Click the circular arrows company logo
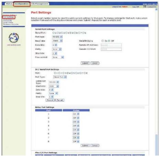Image resolution: width=159 pixels, height=156 pixels. tap(14, 38)
